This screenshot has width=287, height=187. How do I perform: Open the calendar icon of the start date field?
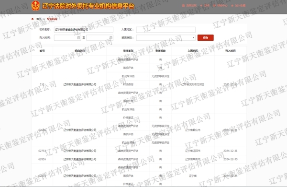(78, 37)
